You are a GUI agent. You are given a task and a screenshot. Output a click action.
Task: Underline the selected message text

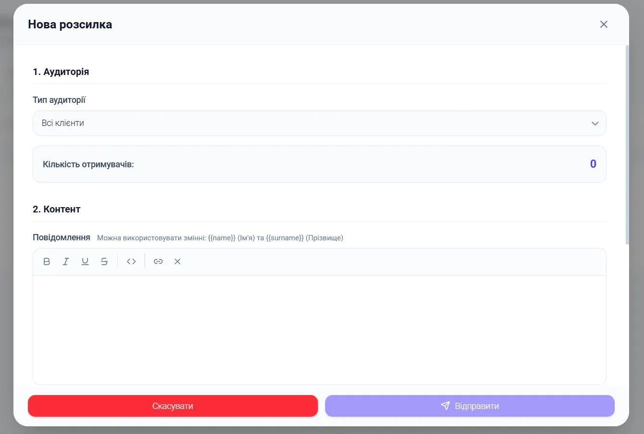[x=85, y=261]
